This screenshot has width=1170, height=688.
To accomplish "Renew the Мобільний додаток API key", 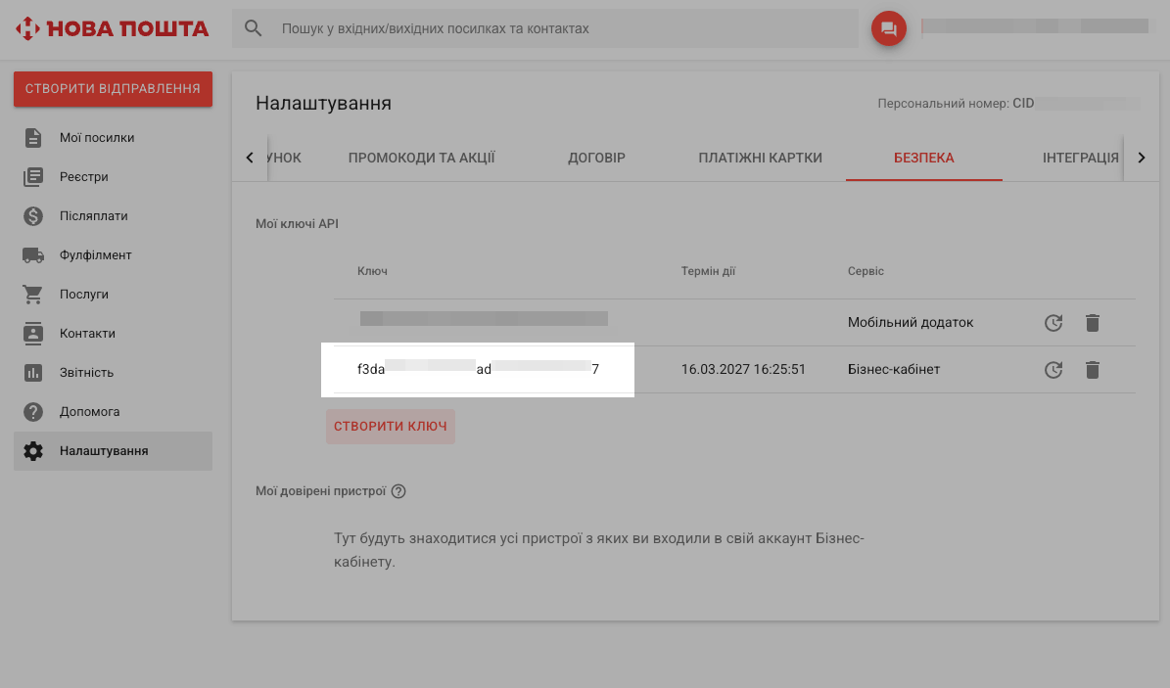I will (x=1053, y=323).
